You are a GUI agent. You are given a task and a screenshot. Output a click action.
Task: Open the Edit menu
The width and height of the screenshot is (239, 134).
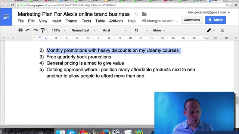pos(31,21)
